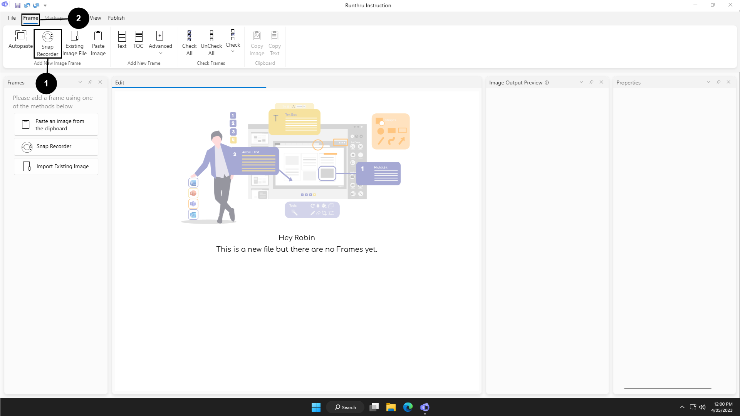Click the Autopaste ribbon icon
The image size is (740, 416).
pyautogui.click(x=20, y=40)
